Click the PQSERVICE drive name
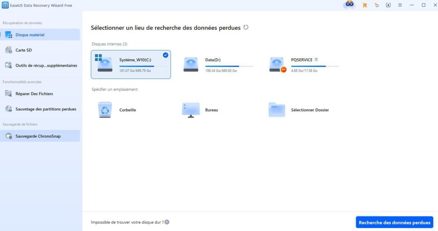438x231 pixels. pos(302,60)
